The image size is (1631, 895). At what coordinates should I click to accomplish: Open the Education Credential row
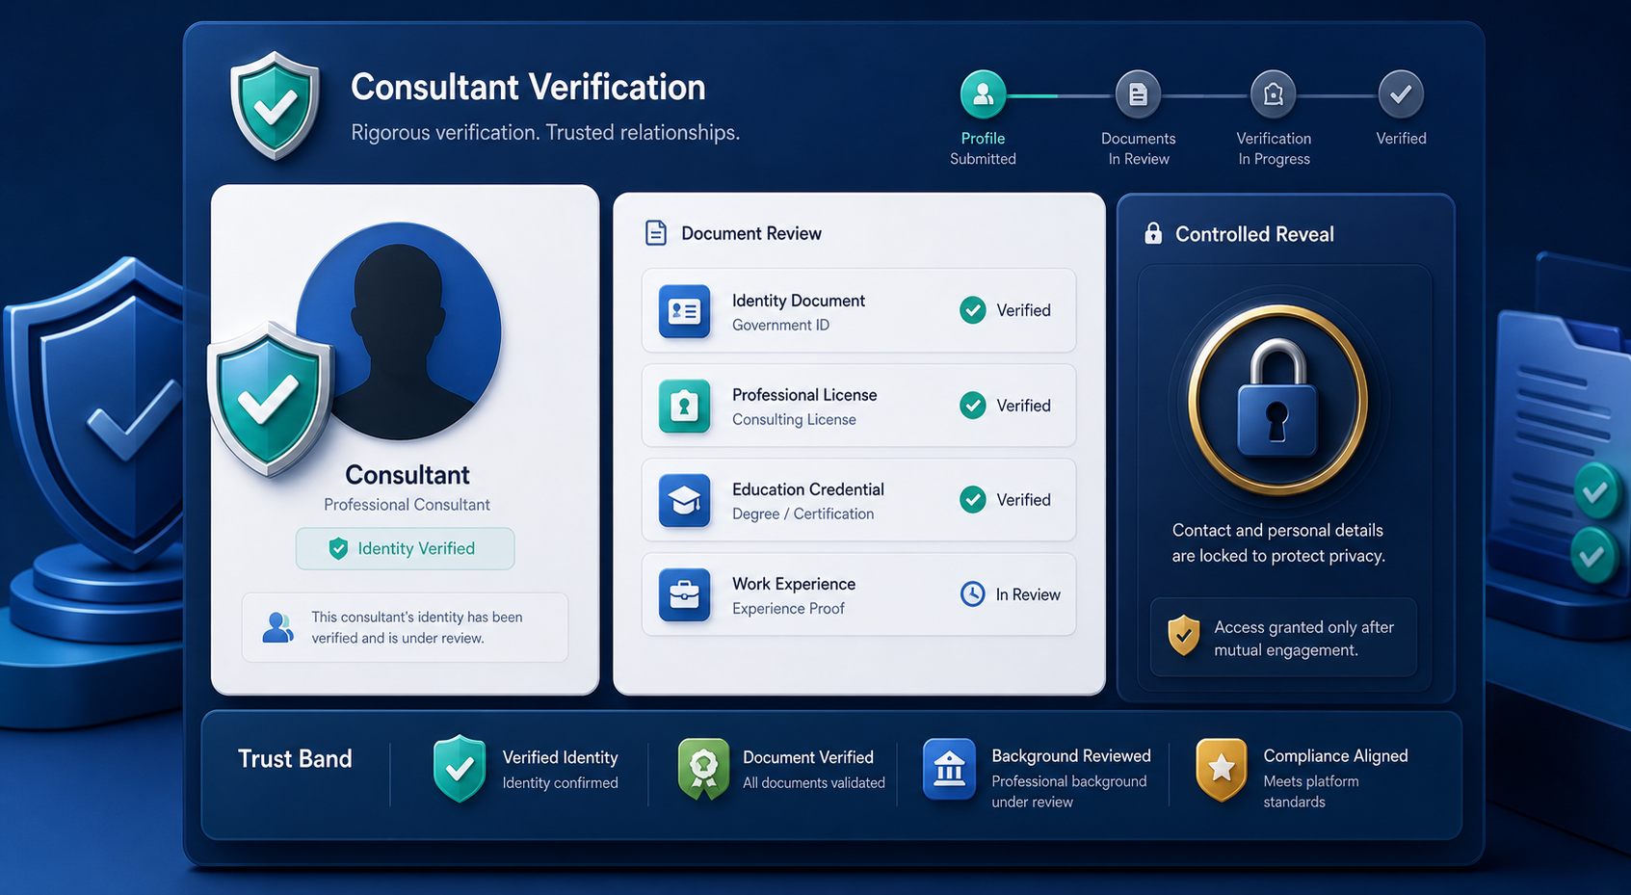pyautogui.click(x=858, y=500)
